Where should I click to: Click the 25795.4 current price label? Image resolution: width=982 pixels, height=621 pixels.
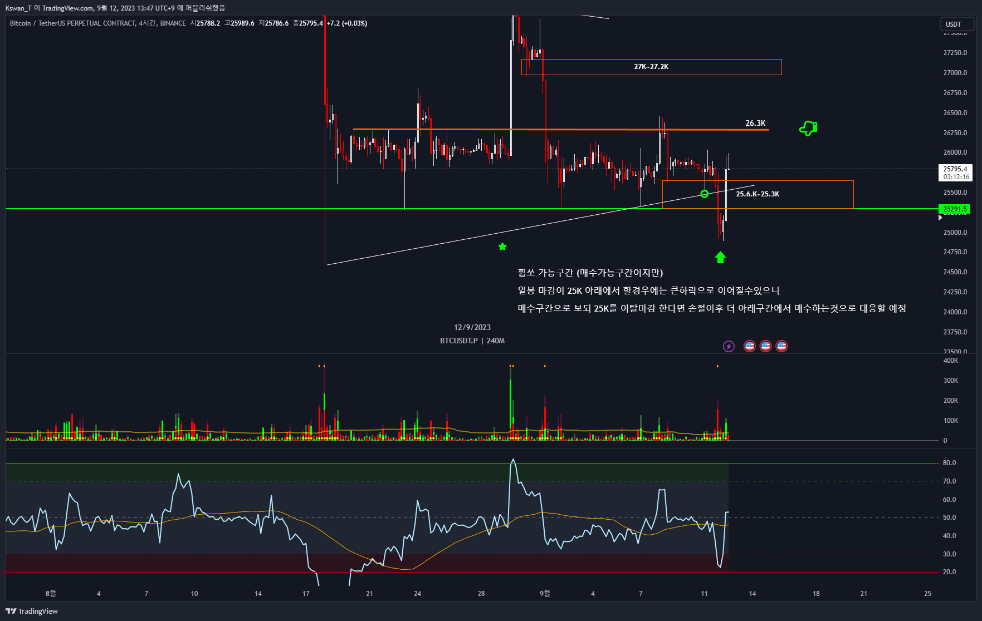(955, 169)
